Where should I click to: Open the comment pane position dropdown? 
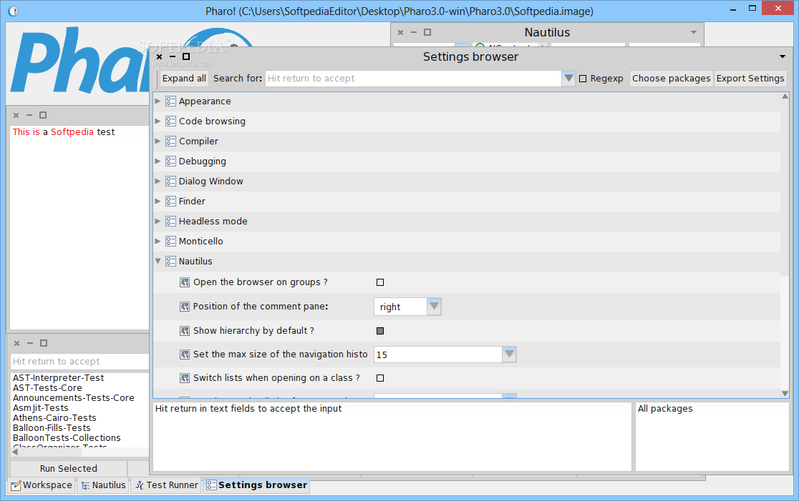pyautogui.click(x=434, y=307)
